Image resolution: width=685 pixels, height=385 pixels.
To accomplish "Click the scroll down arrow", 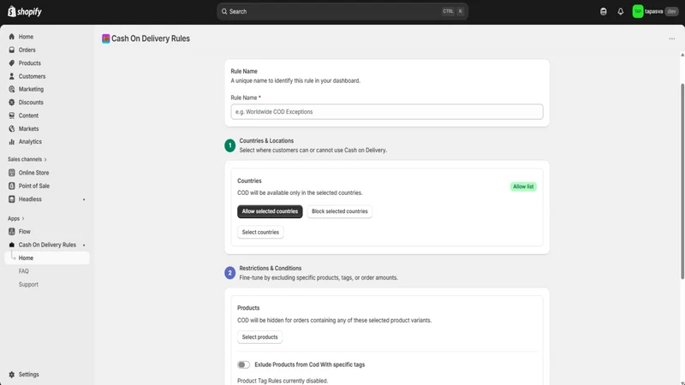I will point(682,382).
